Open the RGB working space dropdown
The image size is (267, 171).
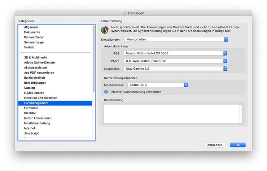176,53
